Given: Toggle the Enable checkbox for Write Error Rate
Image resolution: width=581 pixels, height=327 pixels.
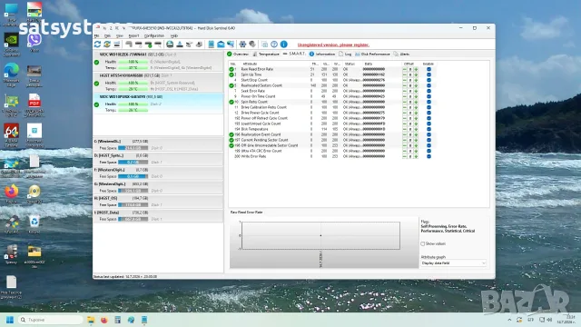Looking at the screenshot, I should tap(428, 156).
